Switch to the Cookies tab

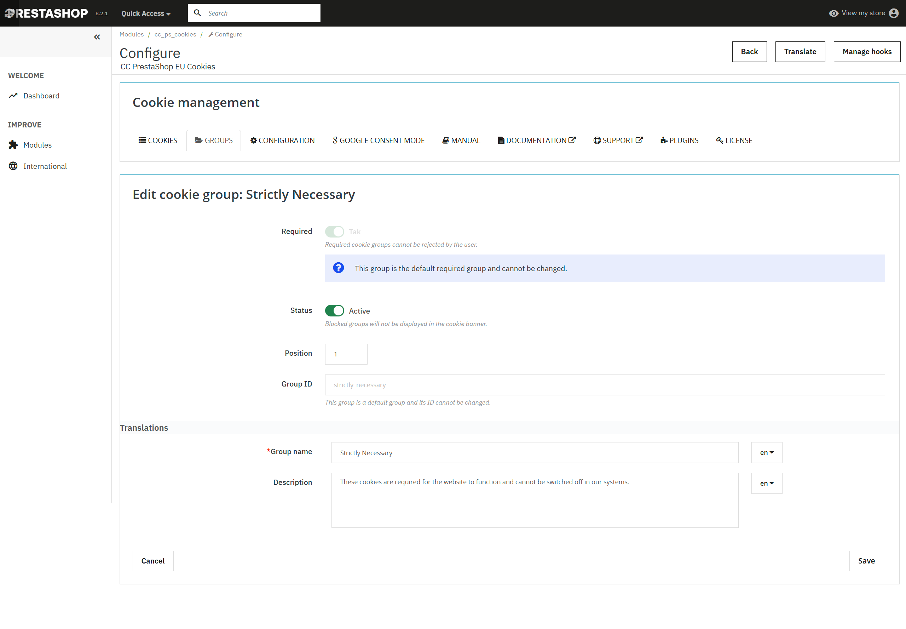pos(158,140)
